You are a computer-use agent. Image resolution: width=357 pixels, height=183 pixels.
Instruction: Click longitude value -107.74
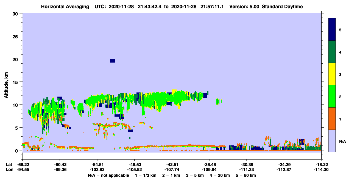pos(172,170)
